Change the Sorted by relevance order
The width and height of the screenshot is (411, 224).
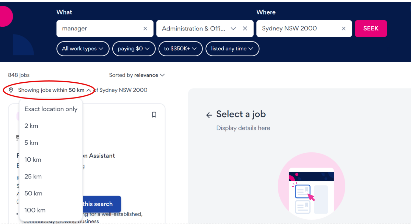click(137, 75)
